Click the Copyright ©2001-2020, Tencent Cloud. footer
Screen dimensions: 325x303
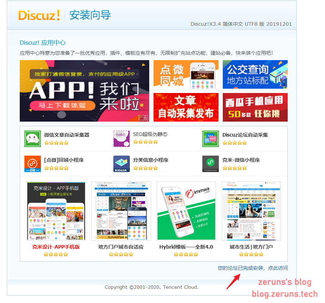click(x=151, y=287)
